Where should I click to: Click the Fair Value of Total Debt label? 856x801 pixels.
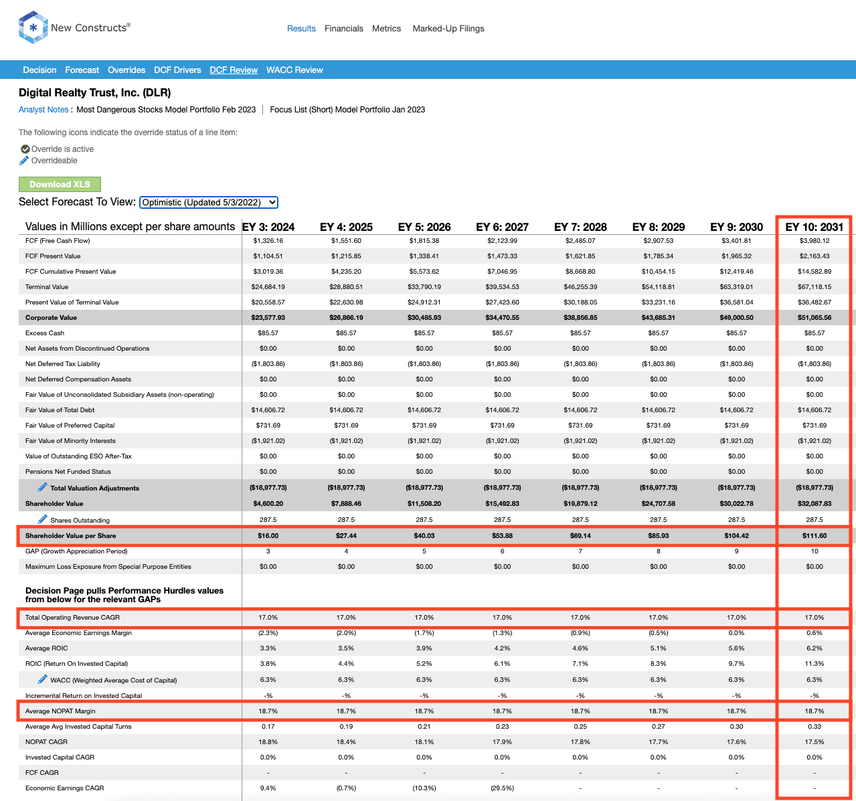pyautogui.click(x=60, y=410)
